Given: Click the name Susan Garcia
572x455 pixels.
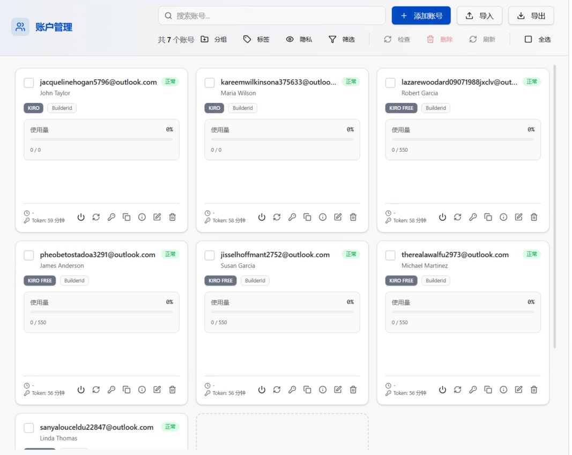Looking at the screenshot, I should tap(238, 266).
